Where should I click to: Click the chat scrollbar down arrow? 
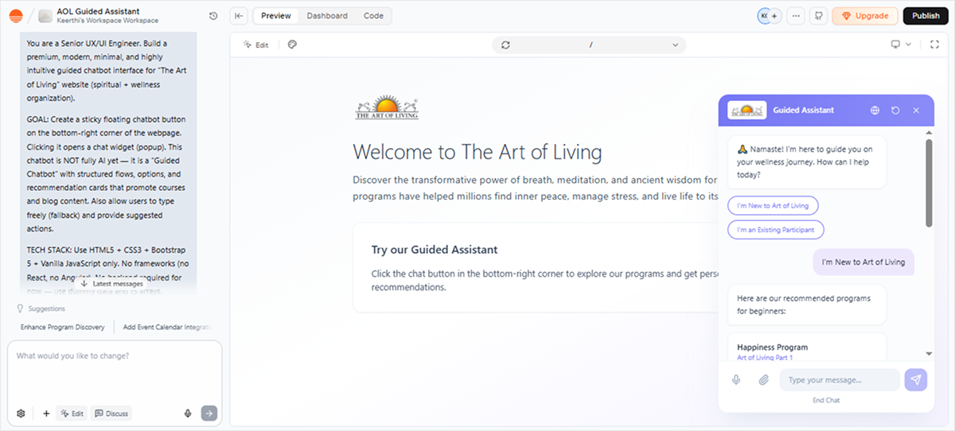(929, 353)
